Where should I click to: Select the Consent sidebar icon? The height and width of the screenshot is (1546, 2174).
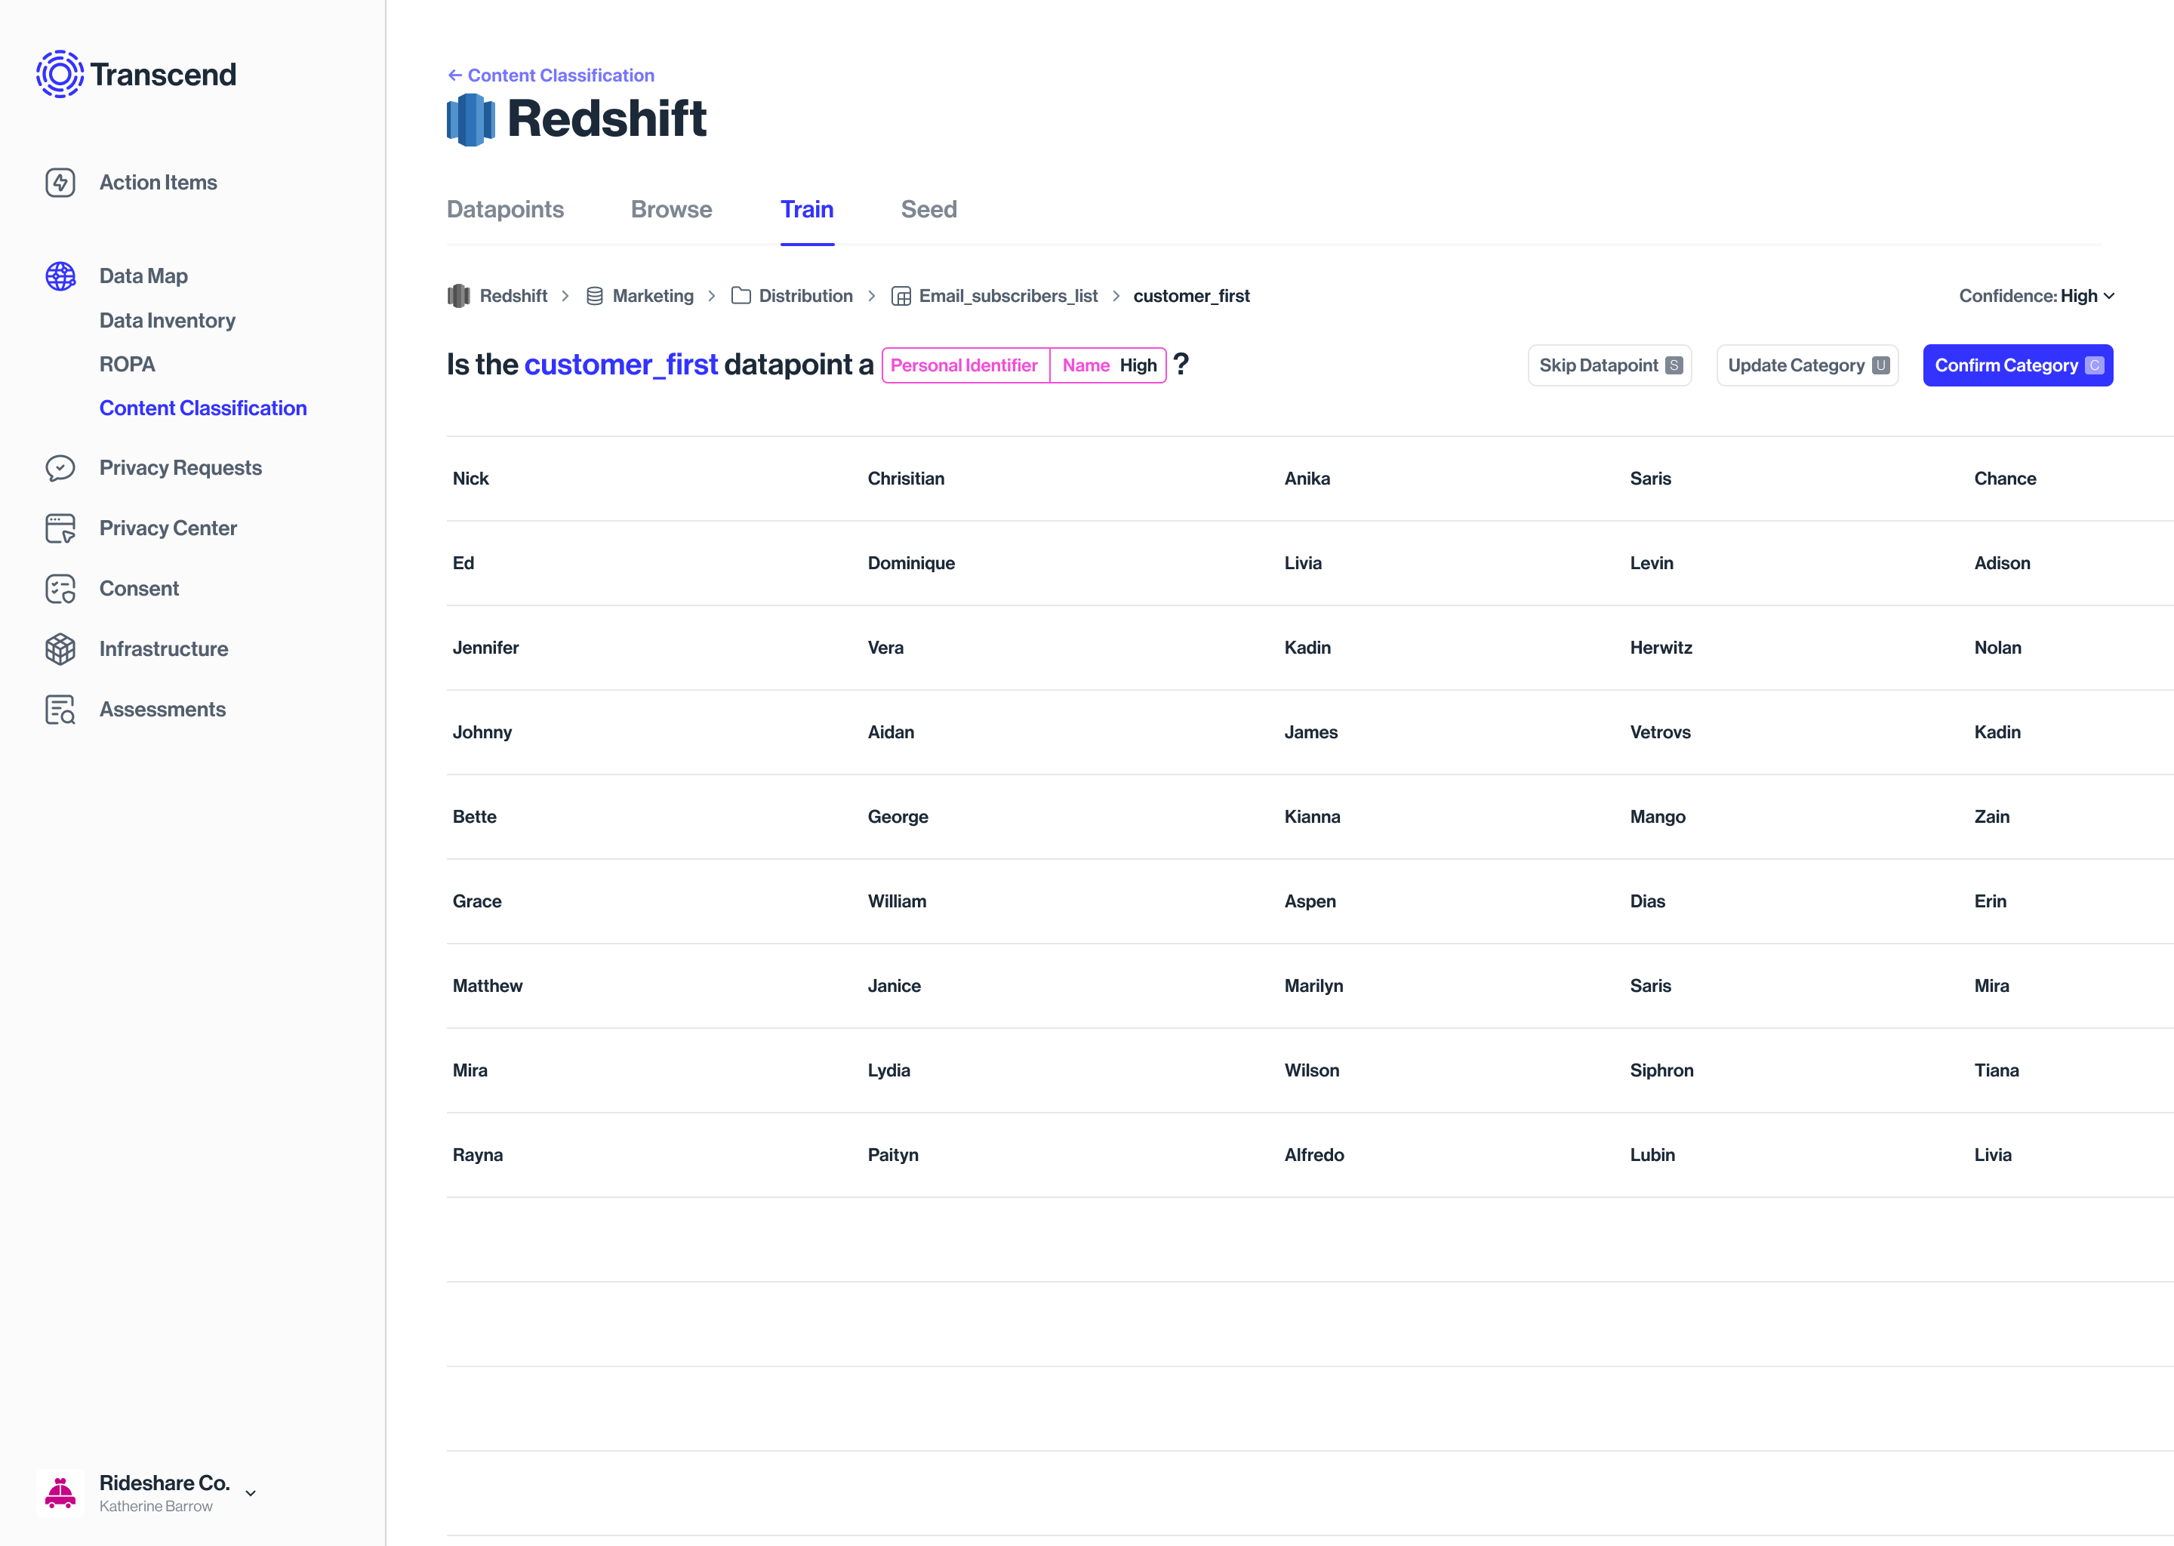[60, 588]
